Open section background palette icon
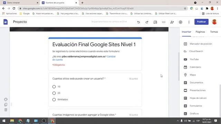This screenshot has height=124, width=221. click(x=6, y=100)
